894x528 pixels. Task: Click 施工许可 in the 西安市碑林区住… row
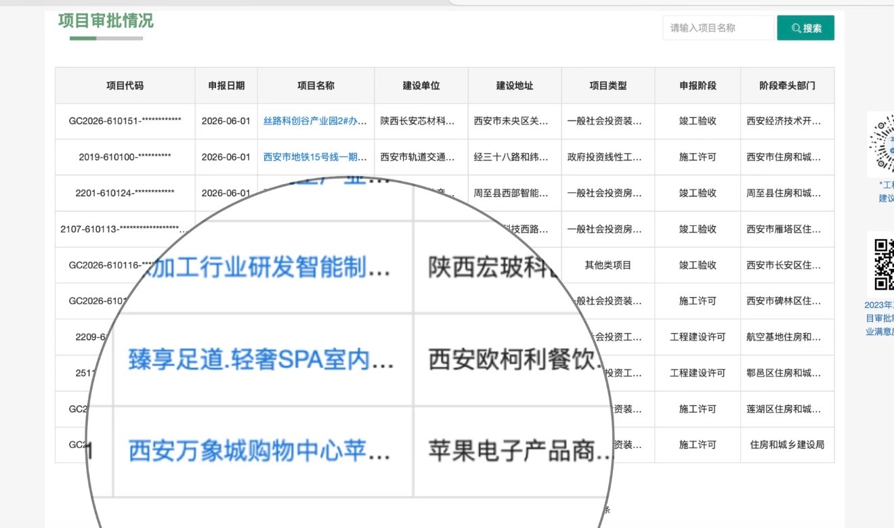tap(698, 301)
